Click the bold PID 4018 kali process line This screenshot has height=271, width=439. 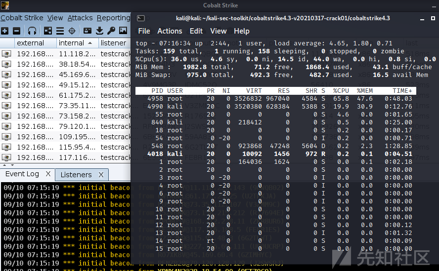click(x=275, y=154)
